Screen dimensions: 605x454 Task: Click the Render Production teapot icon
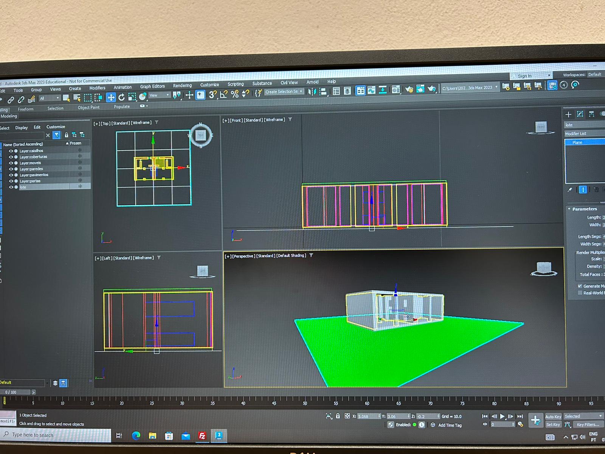(x=431, y=89)
